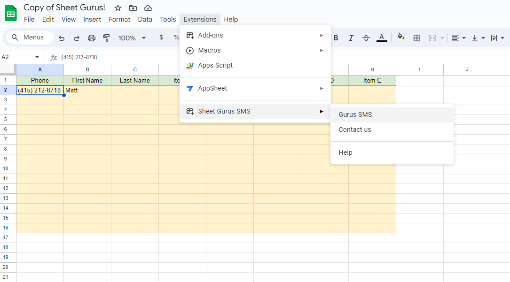Star this spreadsheet document
Image resolution: width=510 pixels, height=282 pixels.
pos(118,8)
